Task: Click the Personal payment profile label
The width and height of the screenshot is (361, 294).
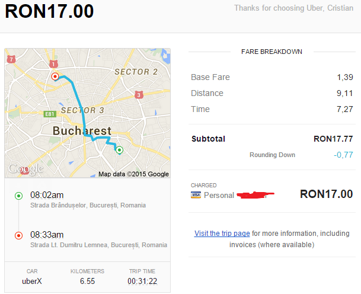Action: [219, 195]
